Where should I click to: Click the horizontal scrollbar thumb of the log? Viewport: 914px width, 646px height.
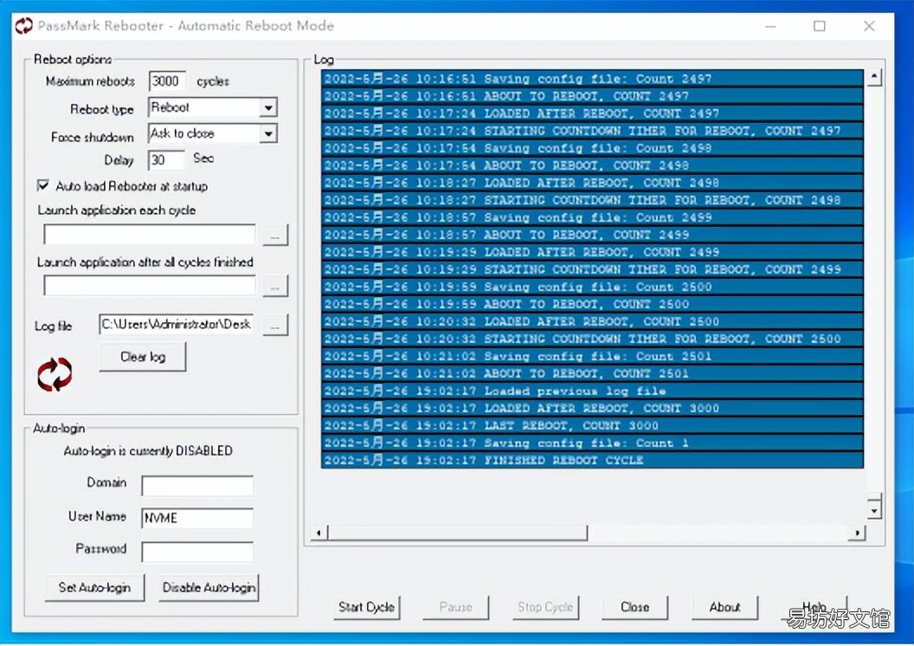(458, 533)
